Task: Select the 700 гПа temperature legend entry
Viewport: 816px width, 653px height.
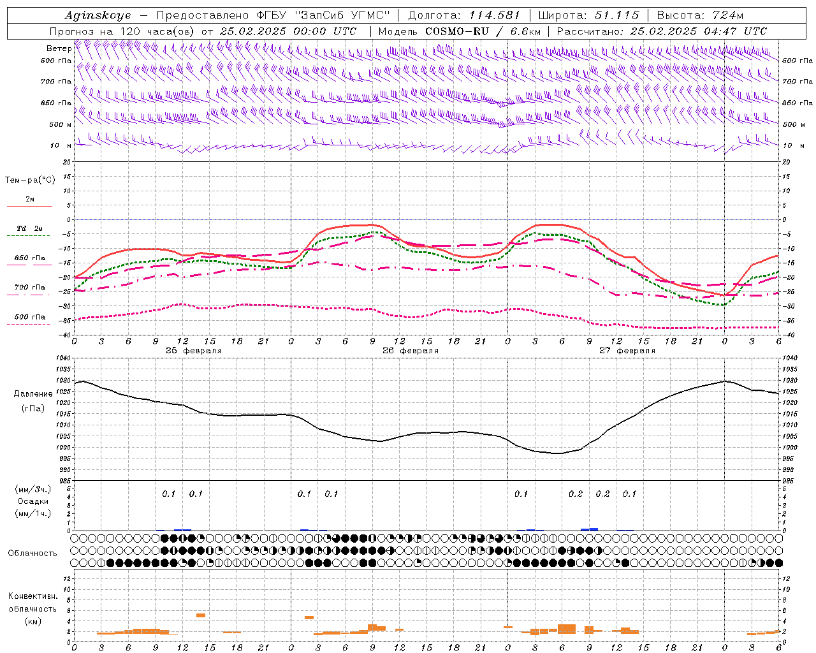Action: coord(30,288)
